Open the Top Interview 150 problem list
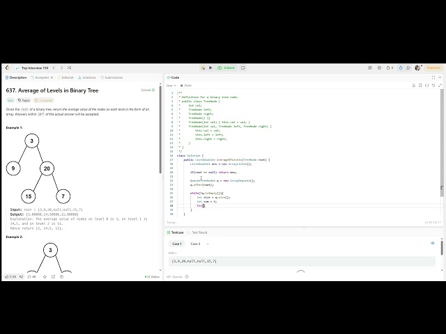The height and width of the screenshot is (334, 446). (x=33, y=67)
